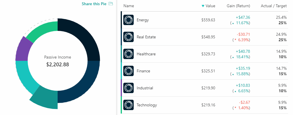
Task: Sort by Actual / Target column header
Action: (274, 6)
